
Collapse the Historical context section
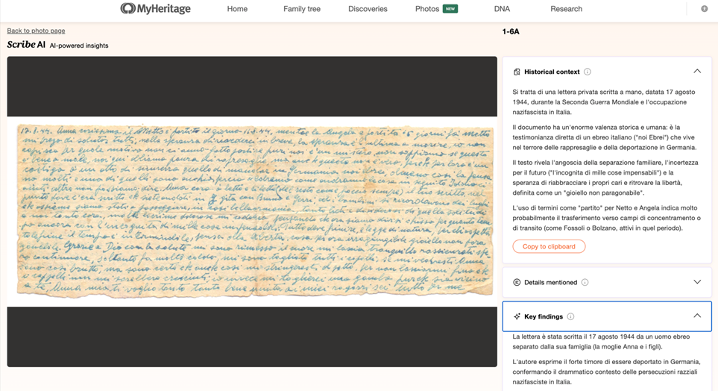697,71
